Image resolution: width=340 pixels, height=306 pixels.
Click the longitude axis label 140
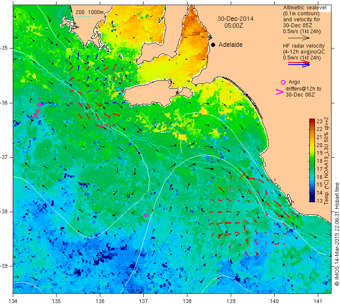pyautogui.click(x=274, y=301)
